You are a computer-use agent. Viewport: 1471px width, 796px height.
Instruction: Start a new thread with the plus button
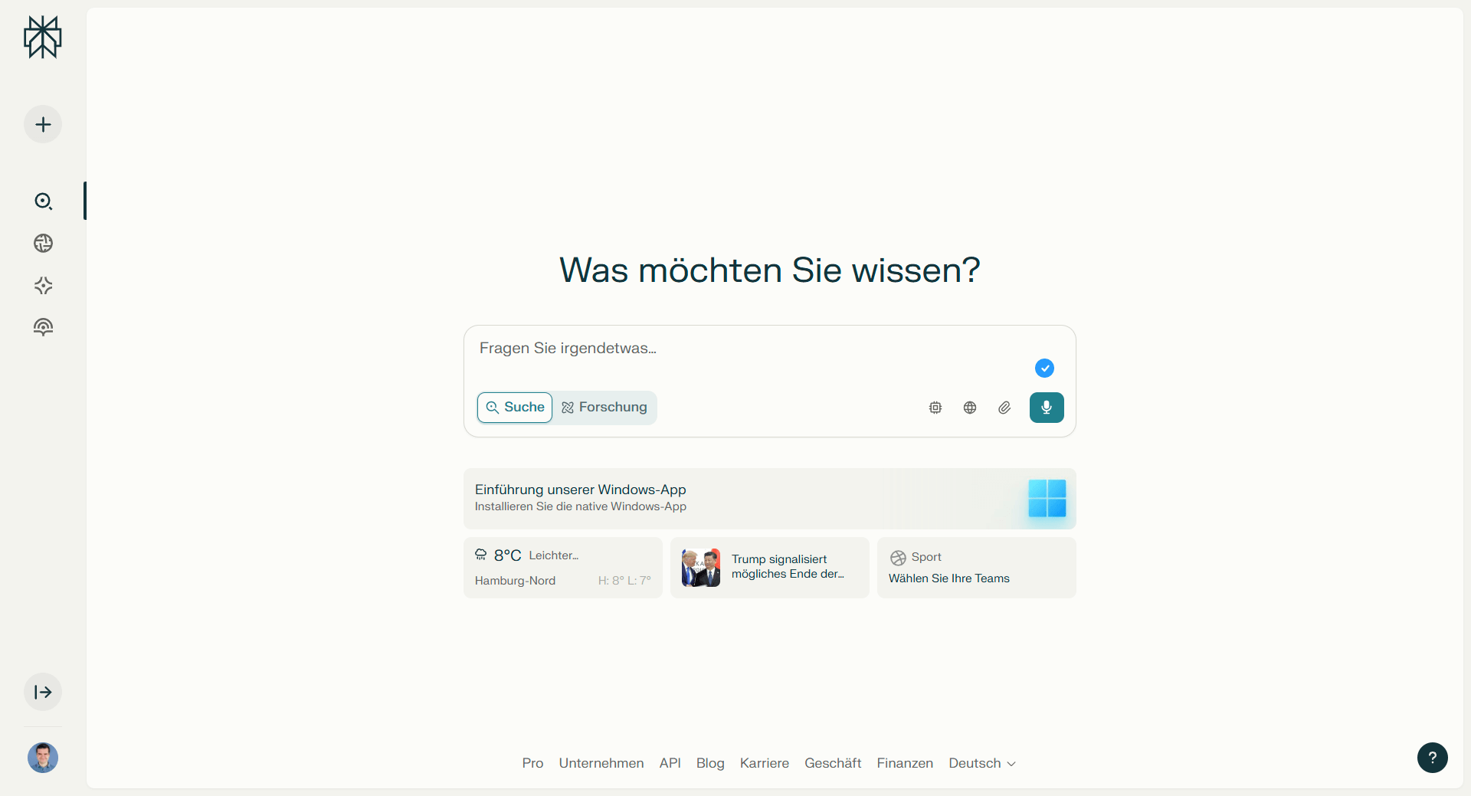point(42,123)
